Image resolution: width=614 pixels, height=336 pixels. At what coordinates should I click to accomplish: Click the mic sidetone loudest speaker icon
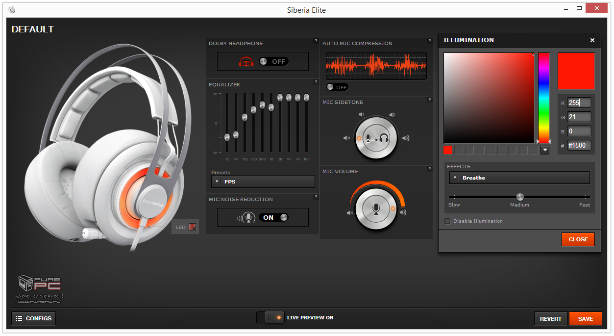tap(405, 138)
